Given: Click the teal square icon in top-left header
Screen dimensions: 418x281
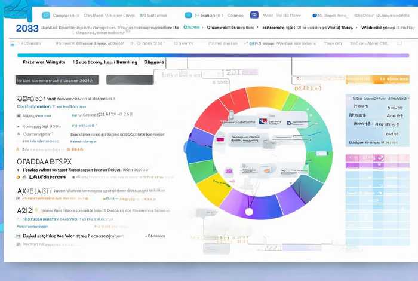Looking at the screenshot, I should tap(45, 15).
